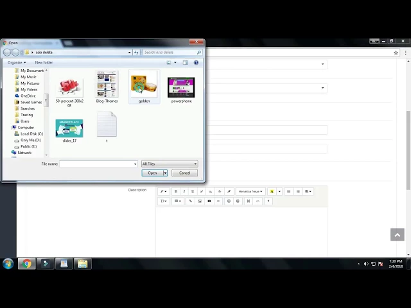Open the Helvetica Neue font dropdown

[x=250, y=191]
